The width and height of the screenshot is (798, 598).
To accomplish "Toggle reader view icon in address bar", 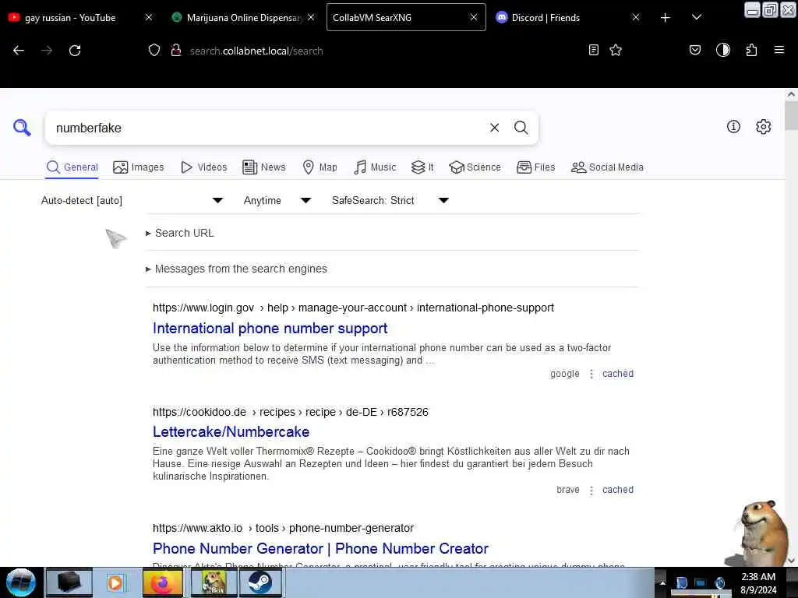I will 593,50.
